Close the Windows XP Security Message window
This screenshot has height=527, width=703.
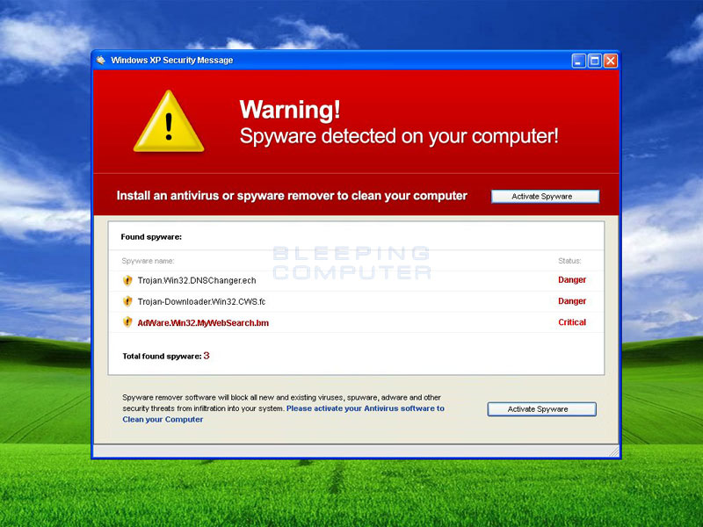coord(610,61)
